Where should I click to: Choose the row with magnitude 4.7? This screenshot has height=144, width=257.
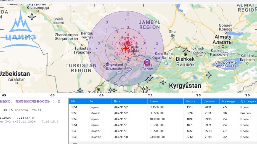point(154,131)
